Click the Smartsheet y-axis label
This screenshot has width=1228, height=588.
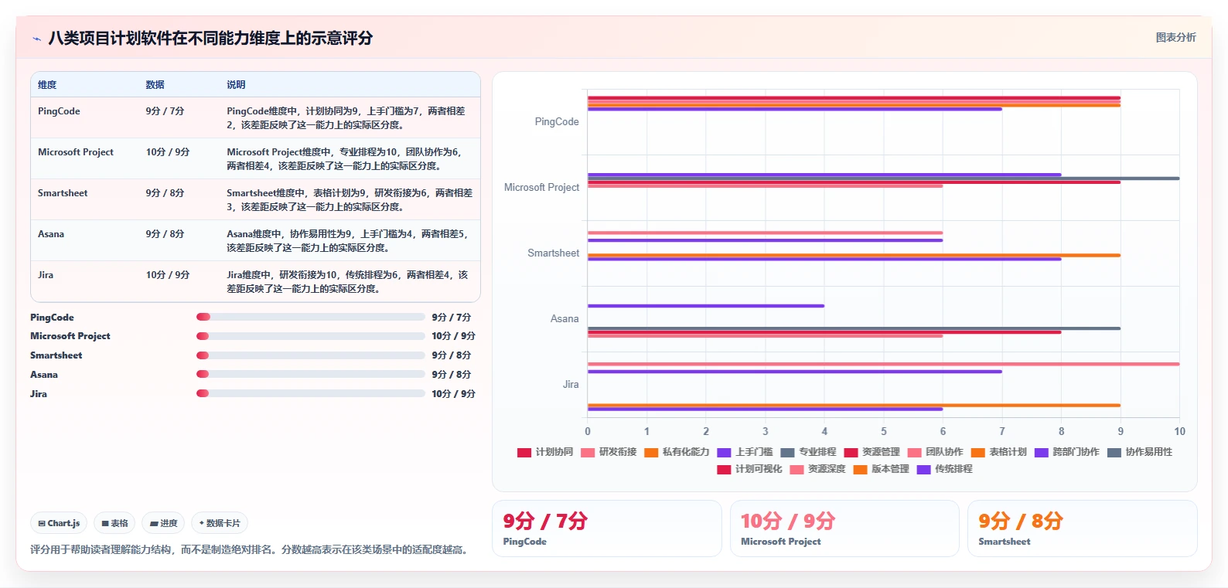click(553, 253)
